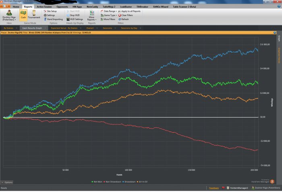
Task: Toggle All-In EV line in legend
Action: 142,182
